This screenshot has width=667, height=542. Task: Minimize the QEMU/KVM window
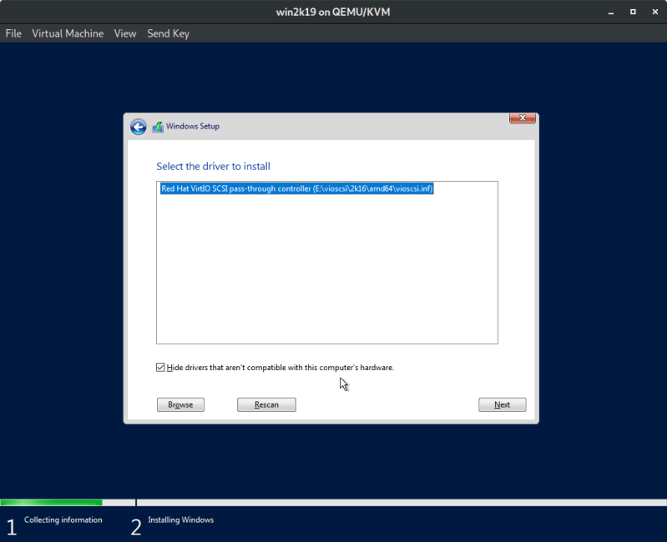[611, 13]
